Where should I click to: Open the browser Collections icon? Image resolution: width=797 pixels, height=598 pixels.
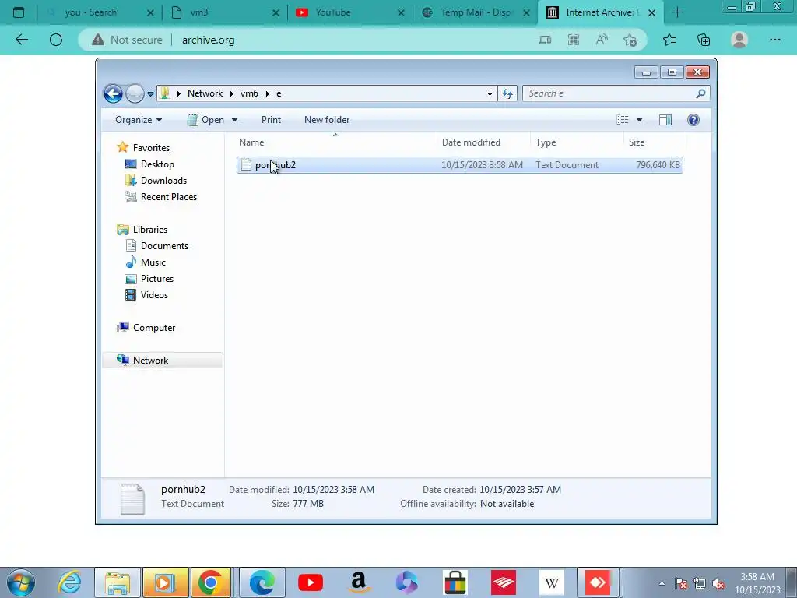click(x=704, y=40)
